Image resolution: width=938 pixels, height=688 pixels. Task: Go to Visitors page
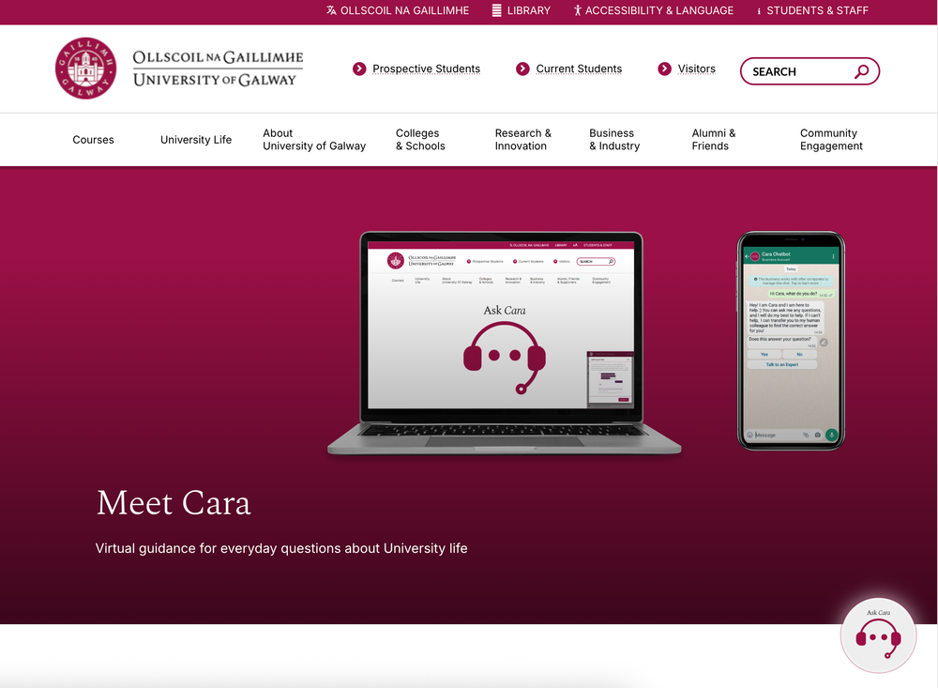click(696, 69)
